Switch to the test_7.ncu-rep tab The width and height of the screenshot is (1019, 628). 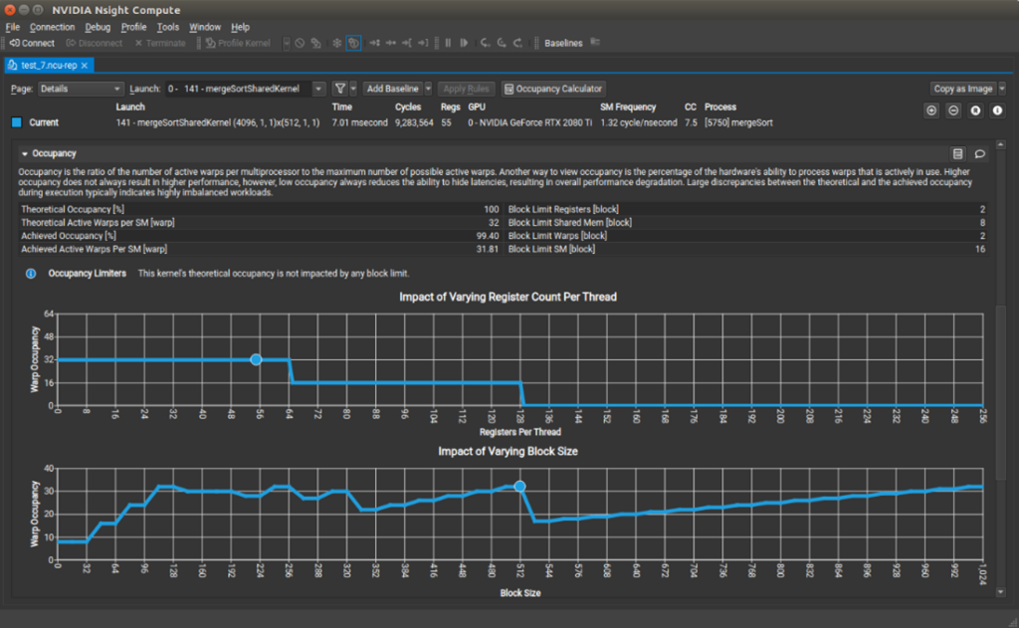50,65
